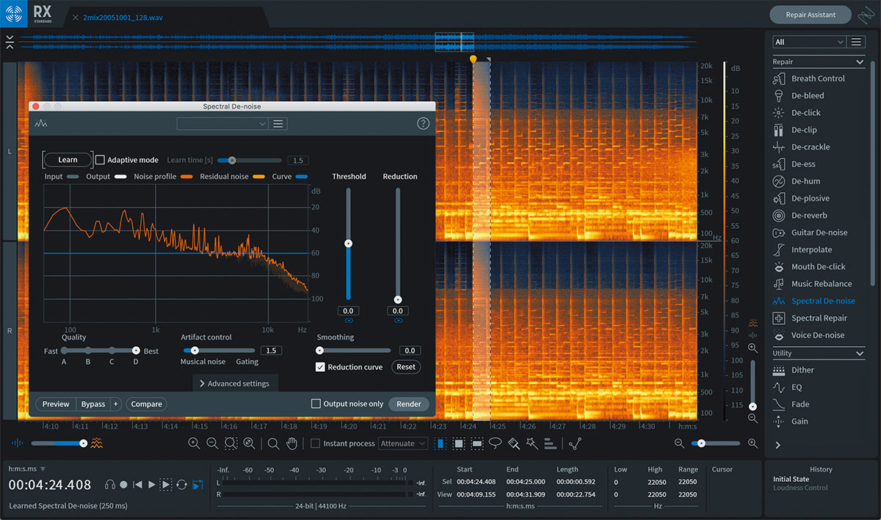Toggle loop playback in transport
The image size is (881, 520).
click(x=181, y=484)
